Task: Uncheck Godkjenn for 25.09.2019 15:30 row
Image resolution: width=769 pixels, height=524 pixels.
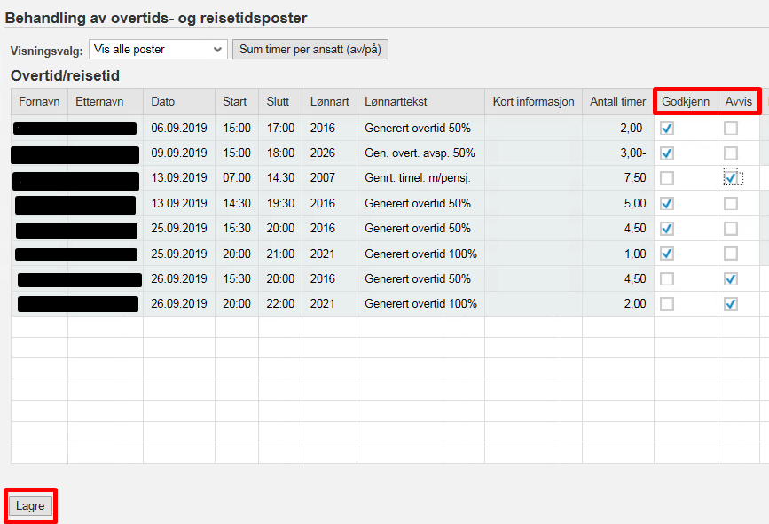Action: pos(666,229)
